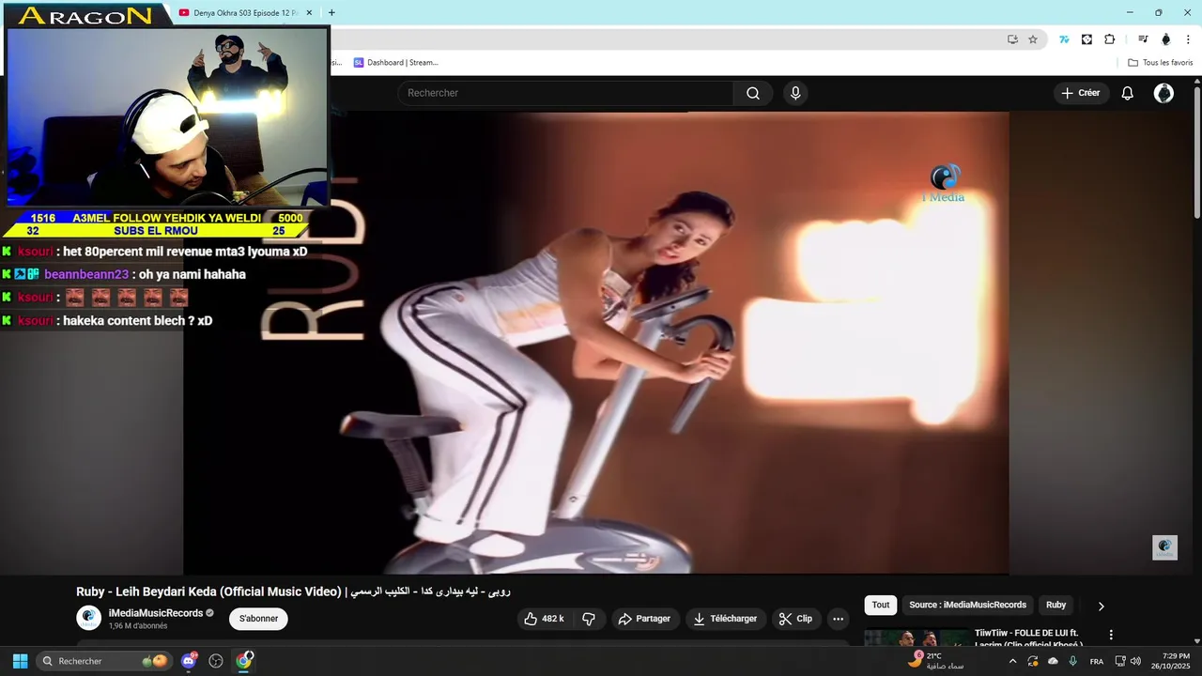Open Dashboard | Stream bookmark
The width and height of the screenshot is (1202, 676).
click(395, 63)
